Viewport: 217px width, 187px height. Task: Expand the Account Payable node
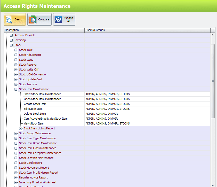pyautogui.click(x=11, y=35)
